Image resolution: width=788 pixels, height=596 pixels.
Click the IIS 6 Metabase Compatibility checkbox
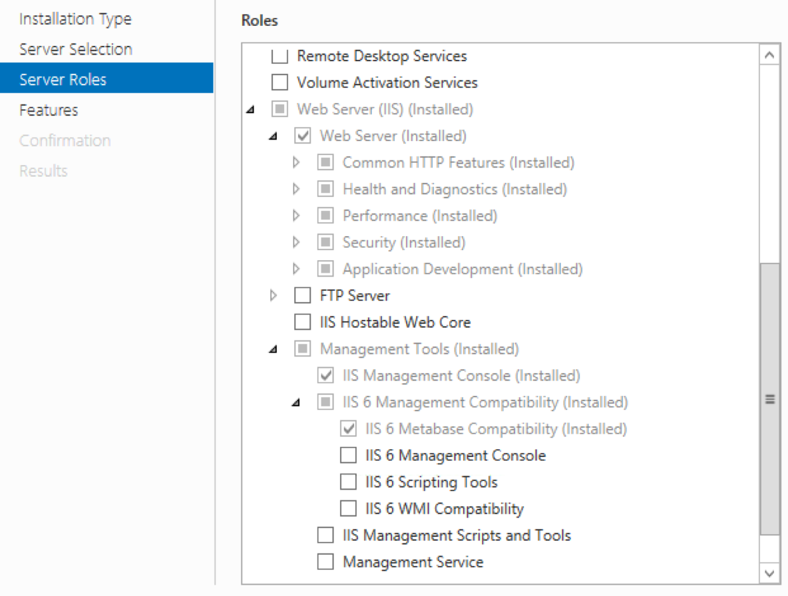point(348,428)
